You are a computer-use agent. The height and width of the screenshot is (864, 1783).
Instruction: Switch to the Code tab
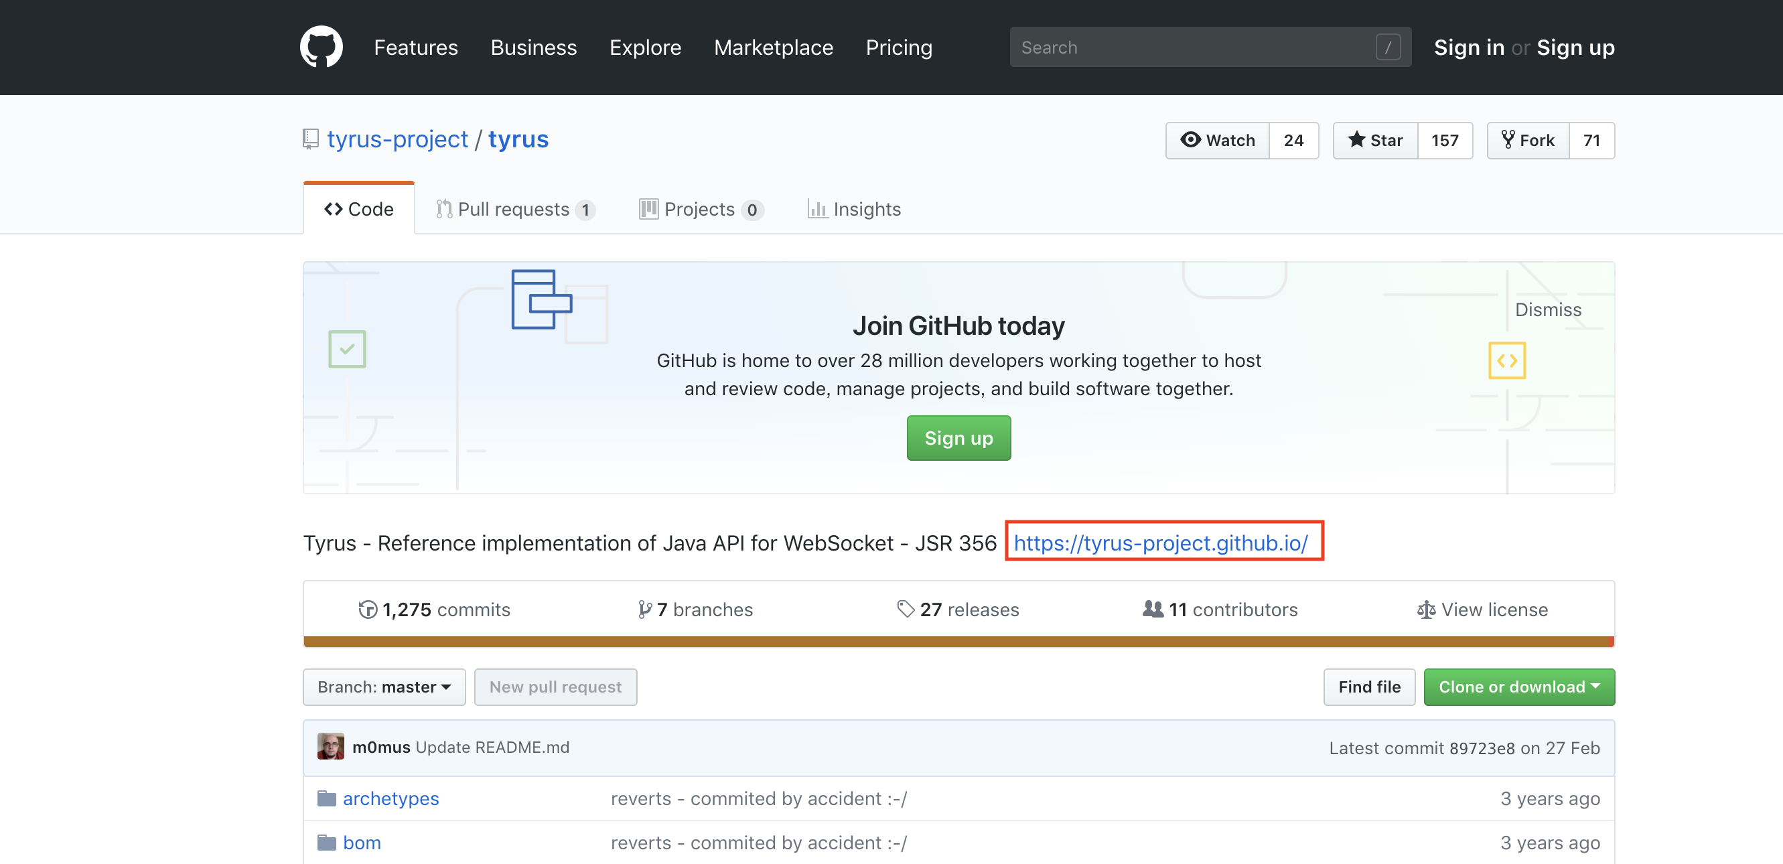pos(358,209)
